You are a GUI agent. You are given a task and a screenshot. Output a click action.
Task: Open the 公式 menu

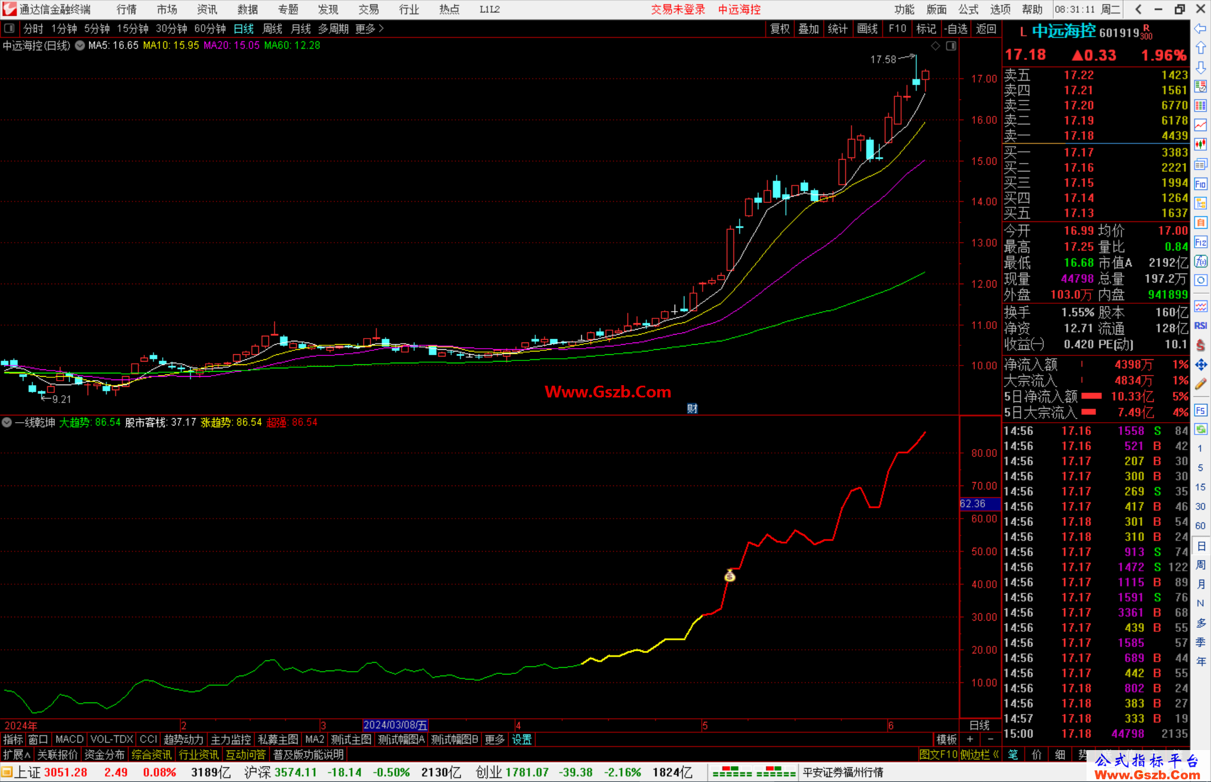tap(968, 10)
